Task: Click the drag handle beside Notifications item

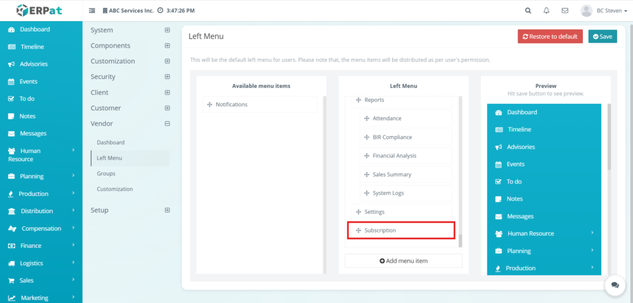Action: (x=210, y=105)
